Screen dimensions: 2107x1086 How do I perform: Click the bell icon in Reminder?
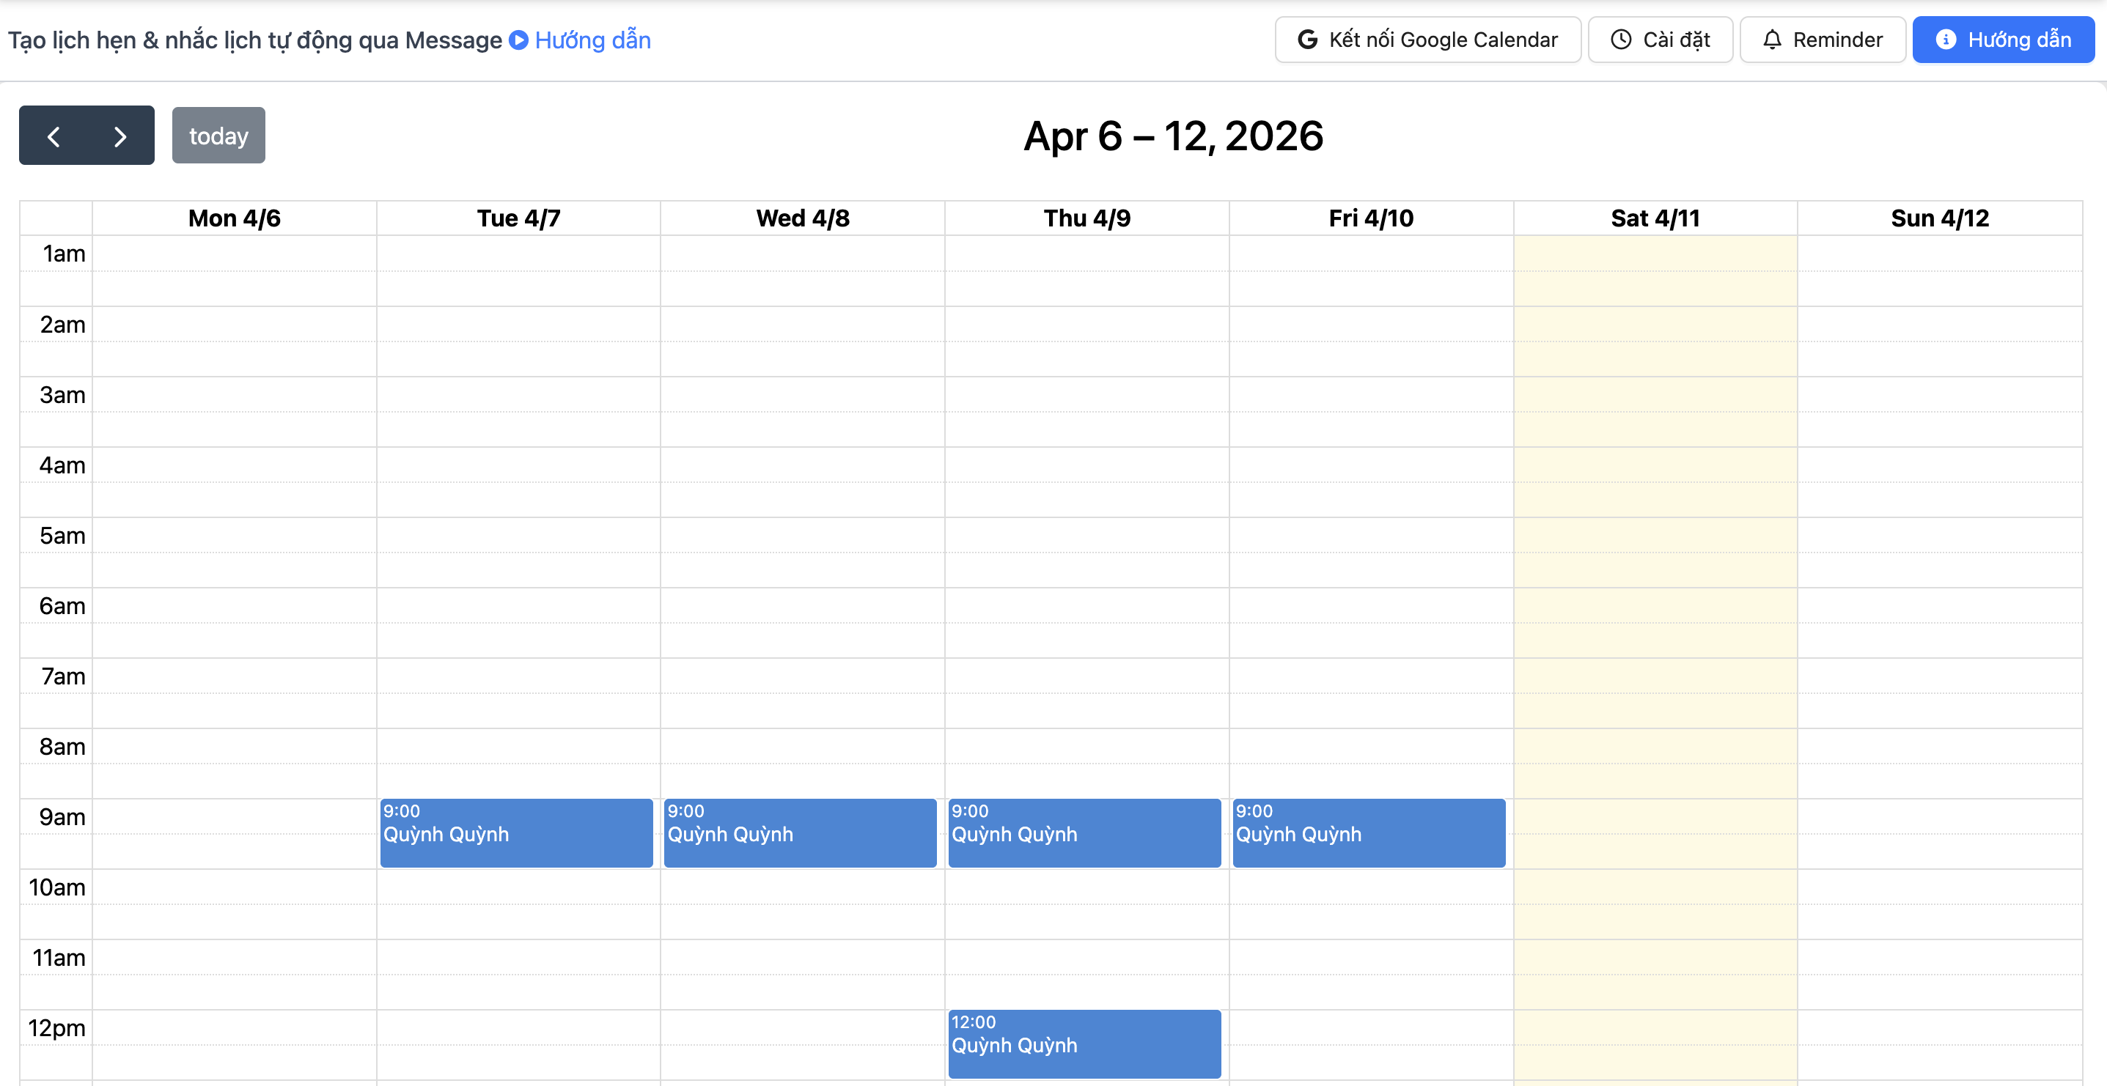(x=1772, y=40)
